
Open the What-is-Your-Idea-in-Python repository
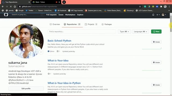tap(64, 83)
